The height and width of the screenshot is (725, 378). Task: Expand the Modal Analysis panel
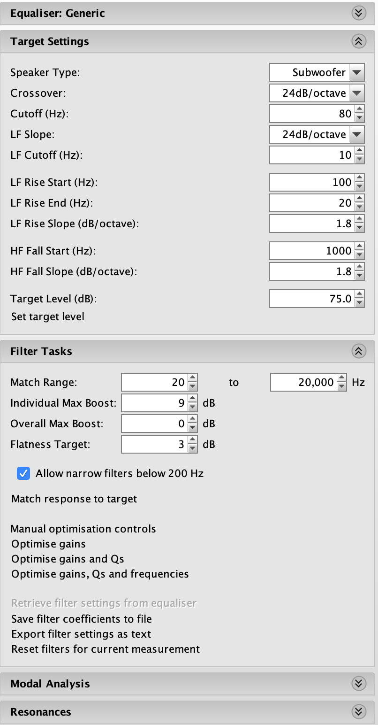click(x=358, y=684)
